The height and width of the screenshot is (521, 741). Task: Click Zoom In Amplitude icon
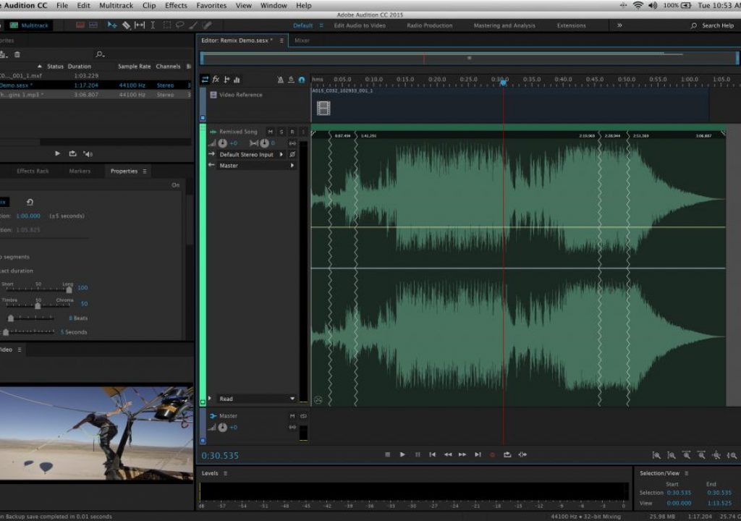pyautogui.click(x=656, y=455)
